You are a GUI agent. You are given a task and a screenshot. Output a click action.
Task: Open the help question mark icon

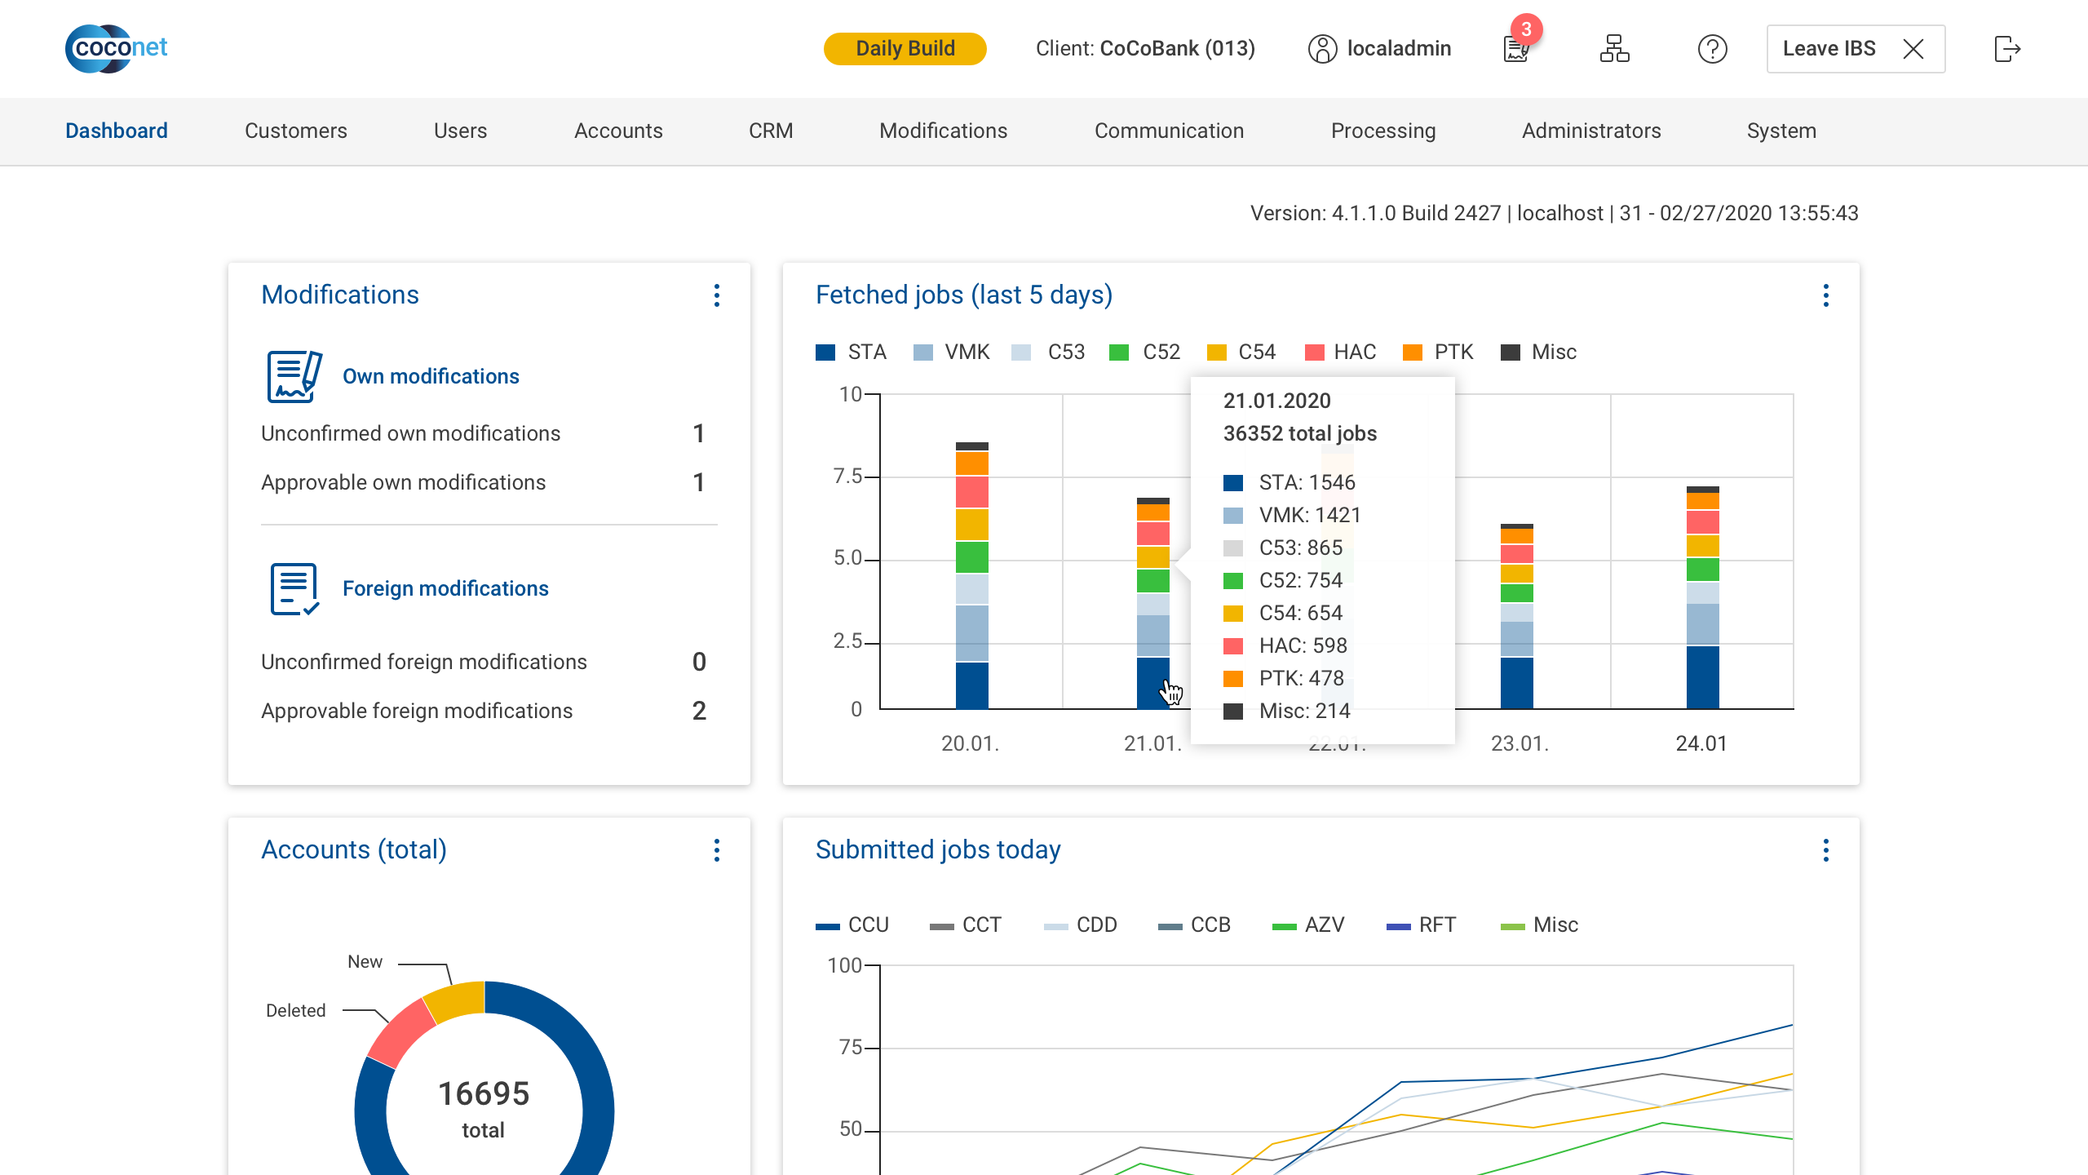tap(1712, 49)
